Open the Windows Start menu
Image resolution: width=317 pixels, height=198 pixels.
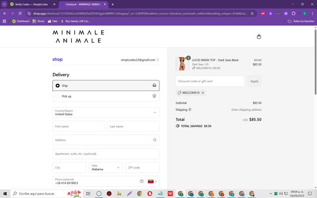[x=5, y=194]
